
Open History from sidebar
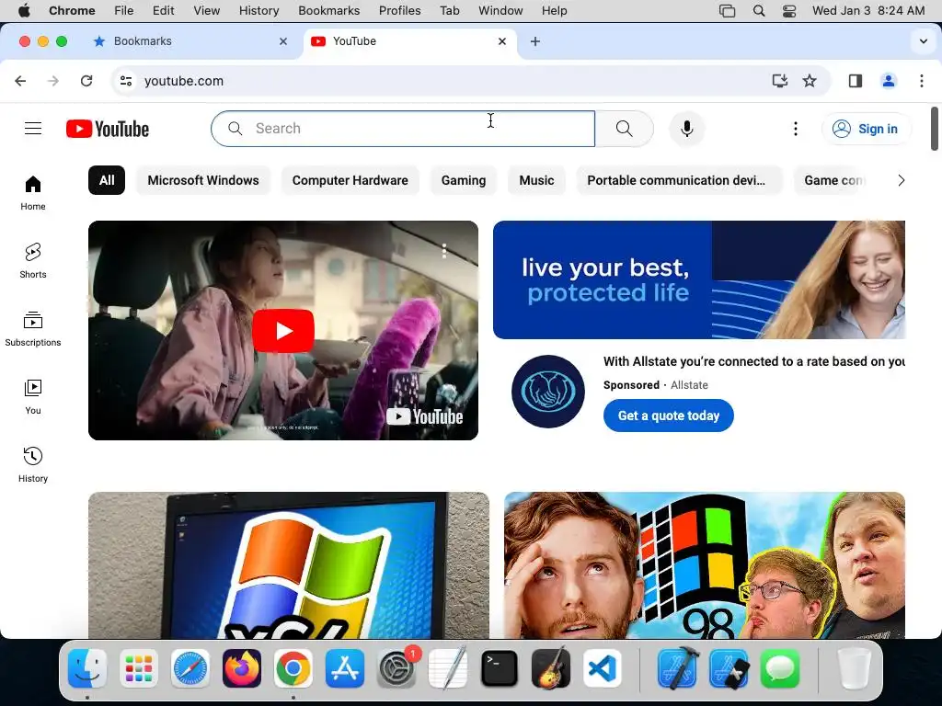[33, 464]
